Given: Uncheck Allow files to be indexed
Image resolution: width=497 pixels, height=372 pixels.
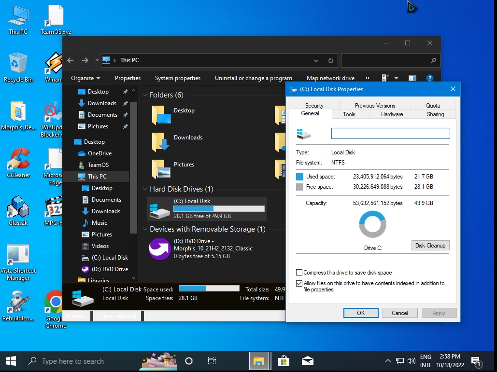Looking at the screenshot, I should coord(299,284).
